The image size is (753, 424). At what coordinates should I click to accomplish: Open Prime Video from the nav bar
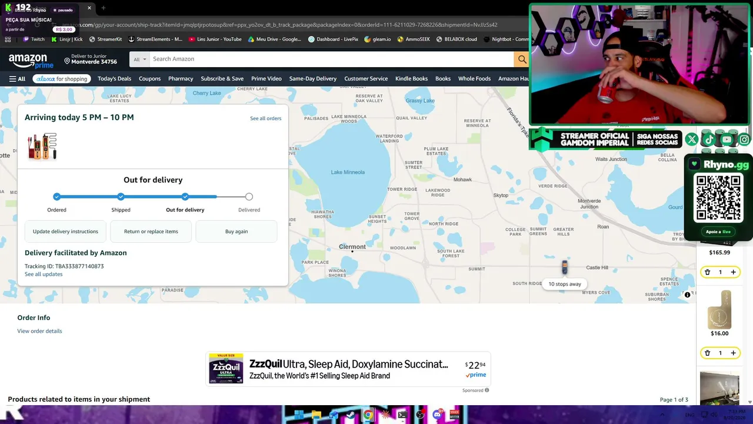point(266,79)
